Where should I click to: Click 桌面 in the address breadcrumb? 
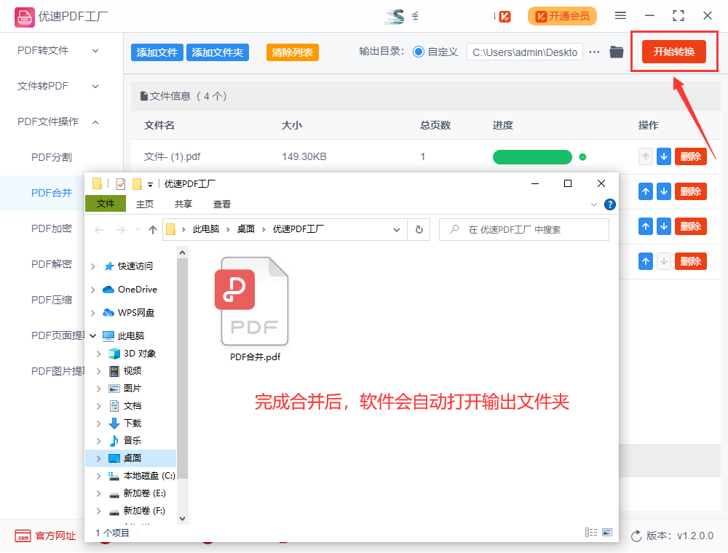246,229
